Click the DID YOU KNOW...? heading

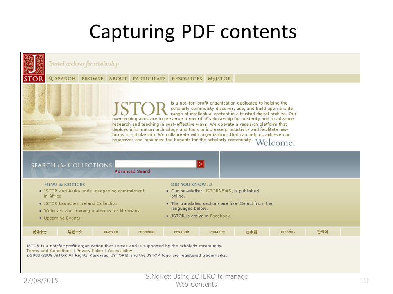coord(191,185)
